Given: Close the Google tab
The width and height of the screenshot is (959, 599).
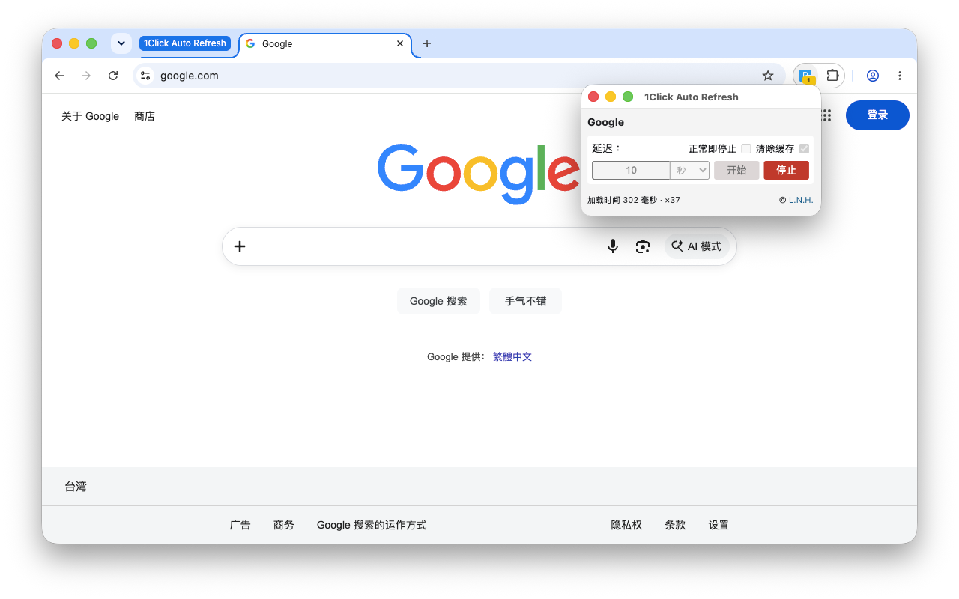Looking at the screenshot, I should (400, 43).
